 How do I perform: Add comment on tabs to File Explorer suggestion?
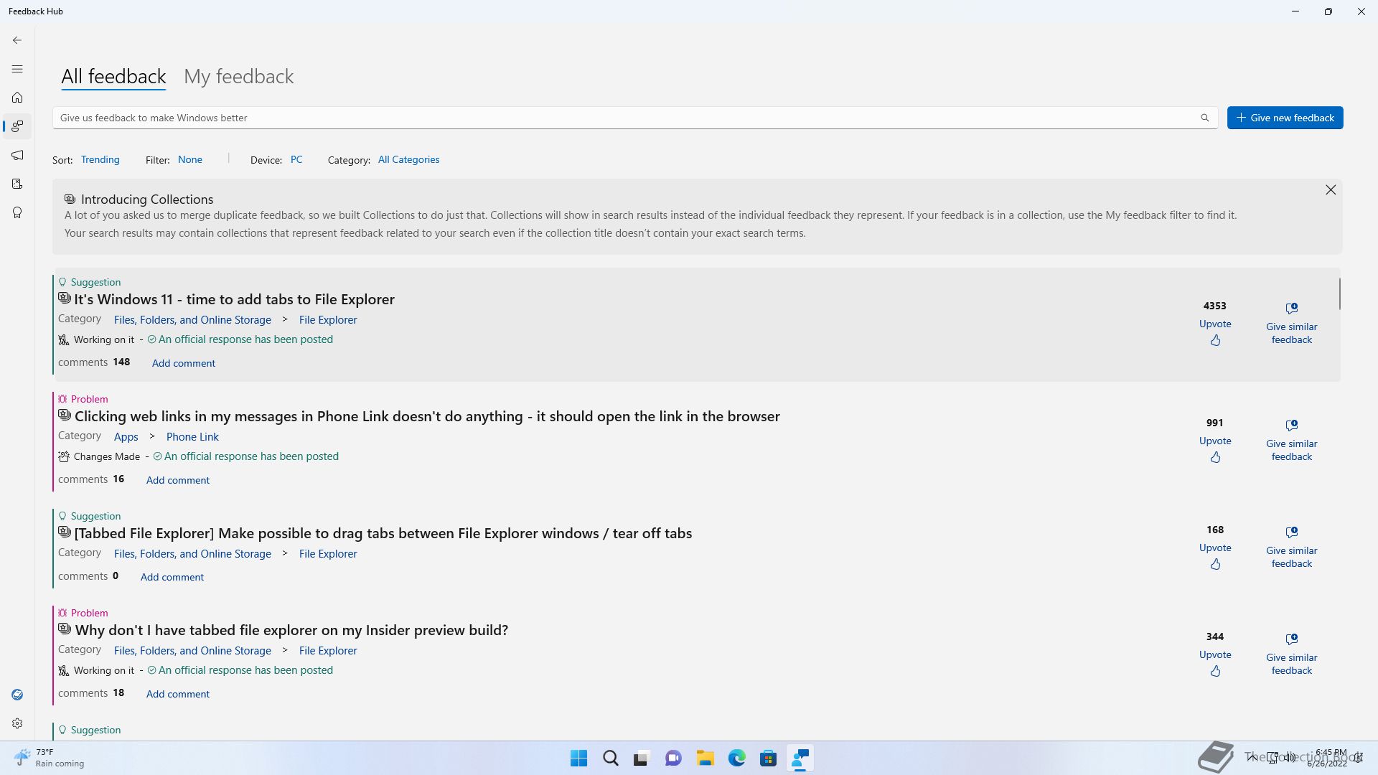coord(183,363)
